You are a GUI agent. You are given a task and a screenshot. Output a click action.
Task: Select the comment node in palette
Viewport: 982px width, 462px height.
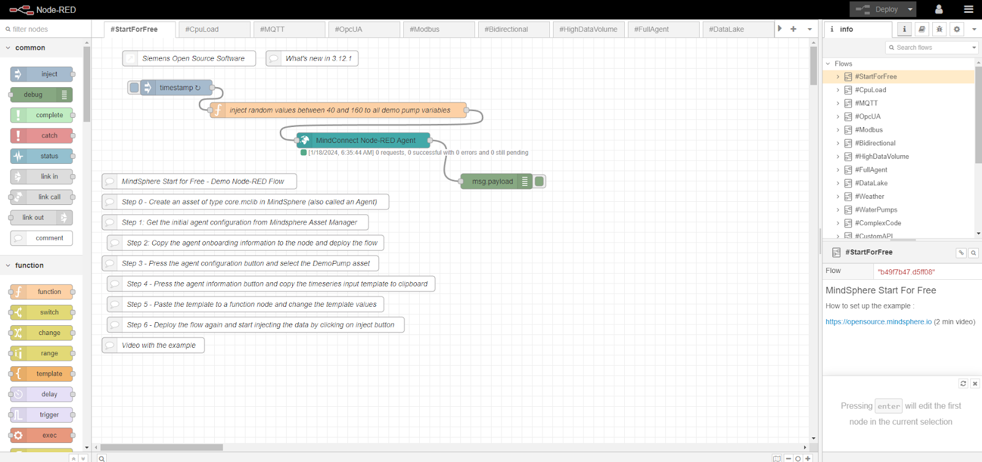pos(42,238)
